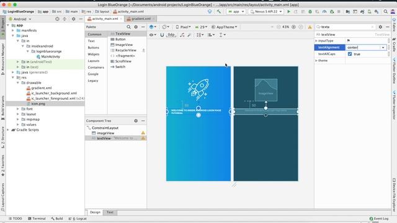Open the view options eye dropdown
397x223 pixels.
[x=153, y=35]
